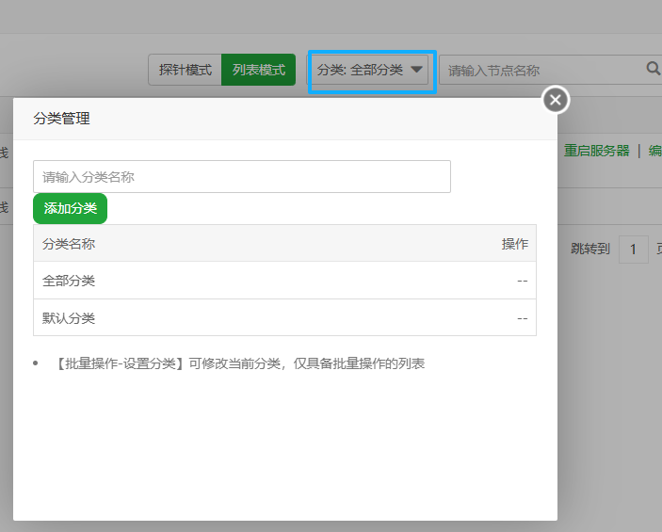This screenshot has width=662, height=532.
Task: Click the 重启服务器 link
Action: click(596, 151)
